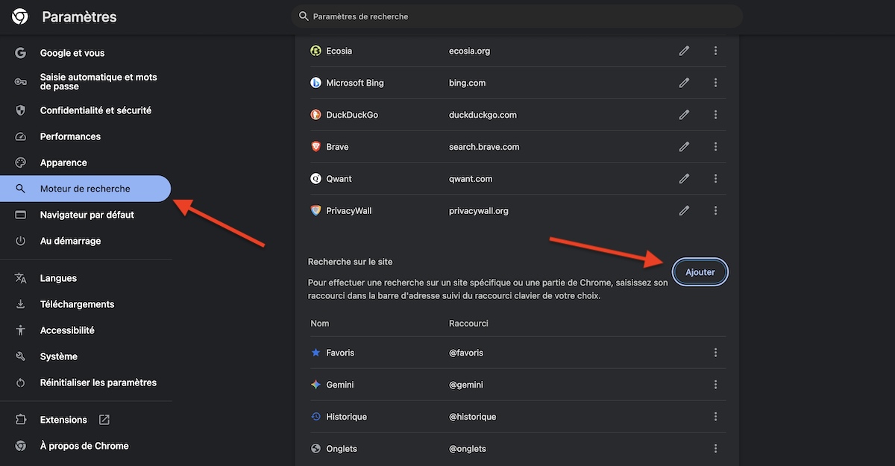
Task: Click the @gemini shortcut text
Action: pos(466,385)
